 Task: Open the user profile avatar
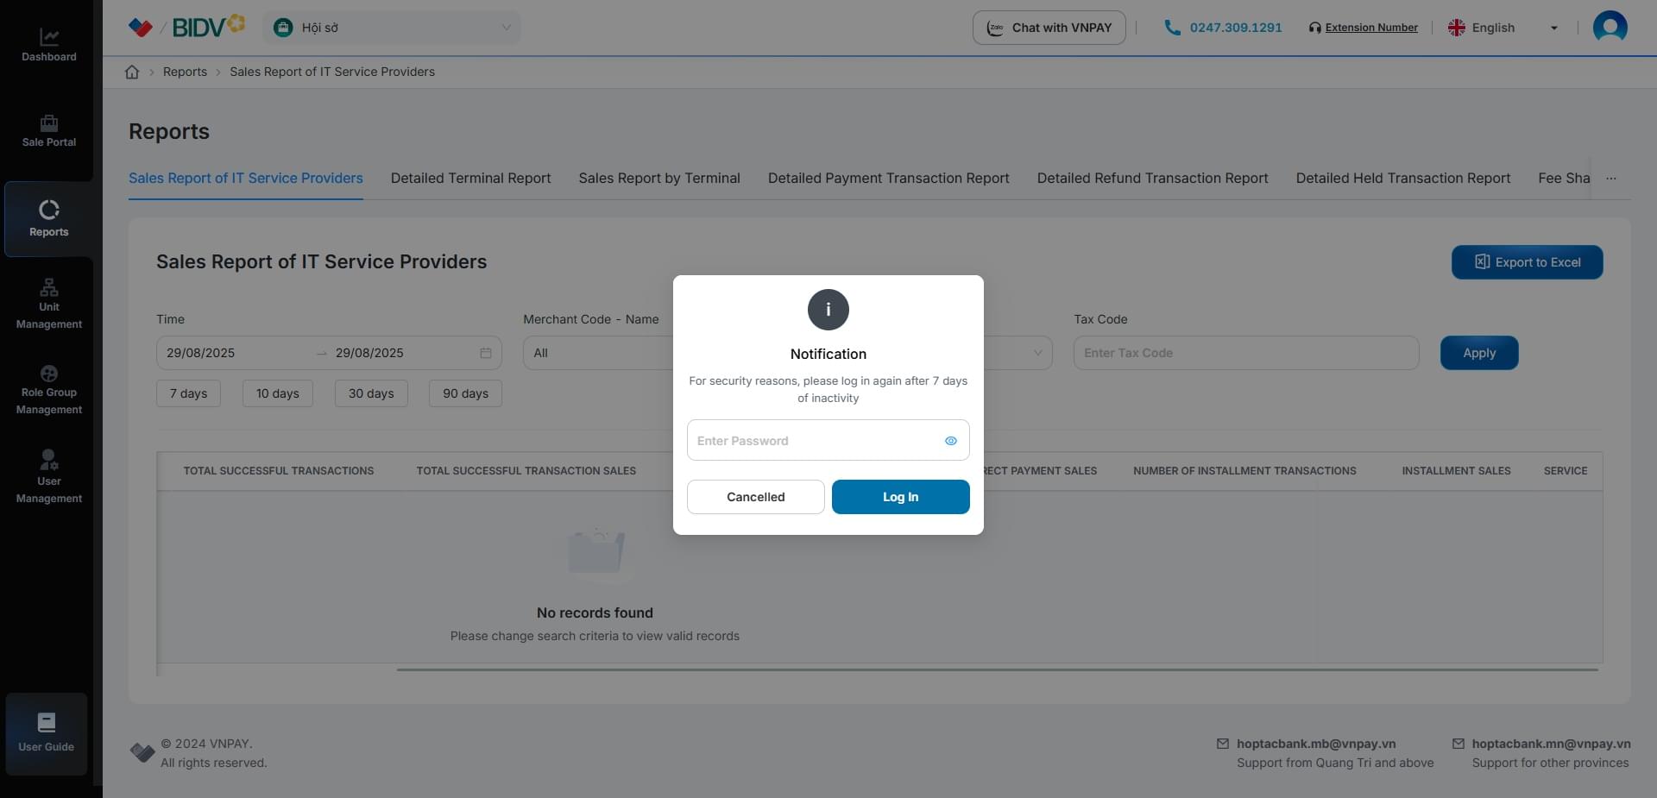click(x=1610, y=28)
